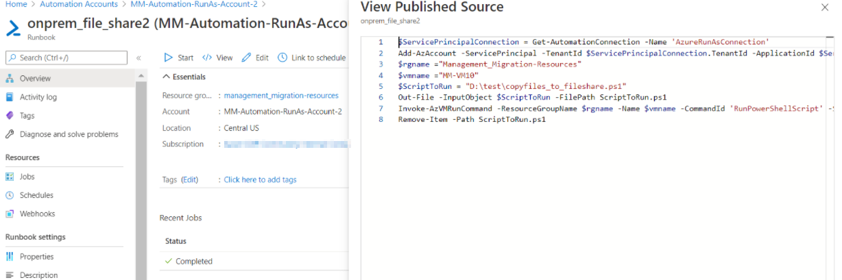Collapse the sidebar with double-chevron
Viewport: 842px width, 280px height.
point(139,58)
